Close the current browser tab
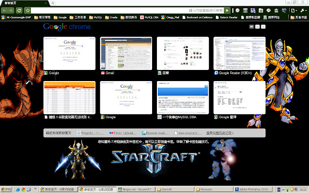The width and height of the screenshot is (309, 193). [46, 3]
